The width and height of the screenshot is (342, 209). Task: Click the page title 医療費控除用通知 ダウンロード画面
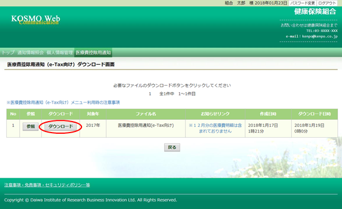tap(61, 64)
